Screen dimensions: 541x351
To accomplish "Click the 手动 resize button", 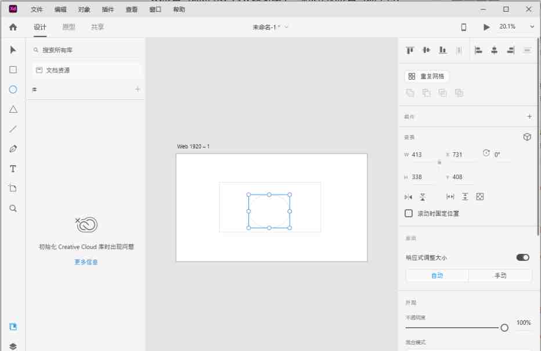I will click(x=500, y=275).
